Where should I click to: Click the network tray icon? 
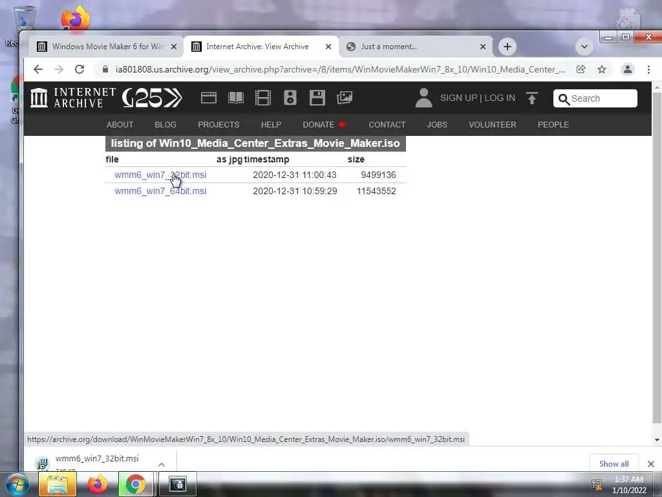(597, 484)
